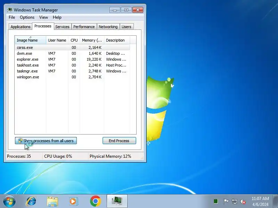Launch Internet Explorer from the taskbar
The width and height of the screenshot is (278, 208).
click(31, 201)
